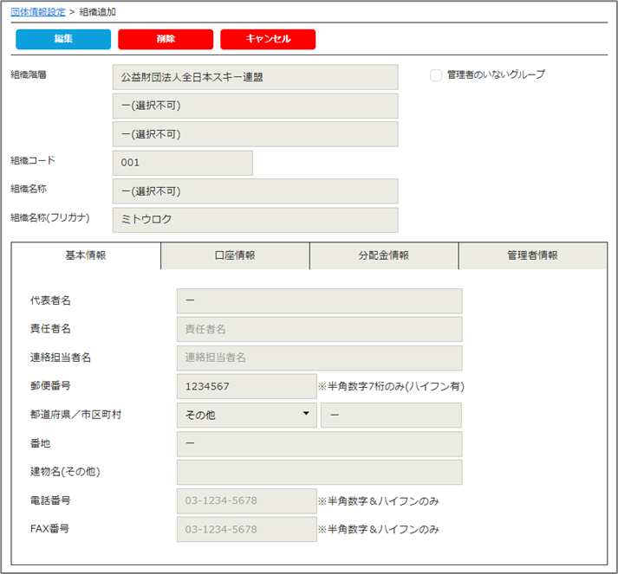Select the 分配金情報 tab

pos(383,256)
